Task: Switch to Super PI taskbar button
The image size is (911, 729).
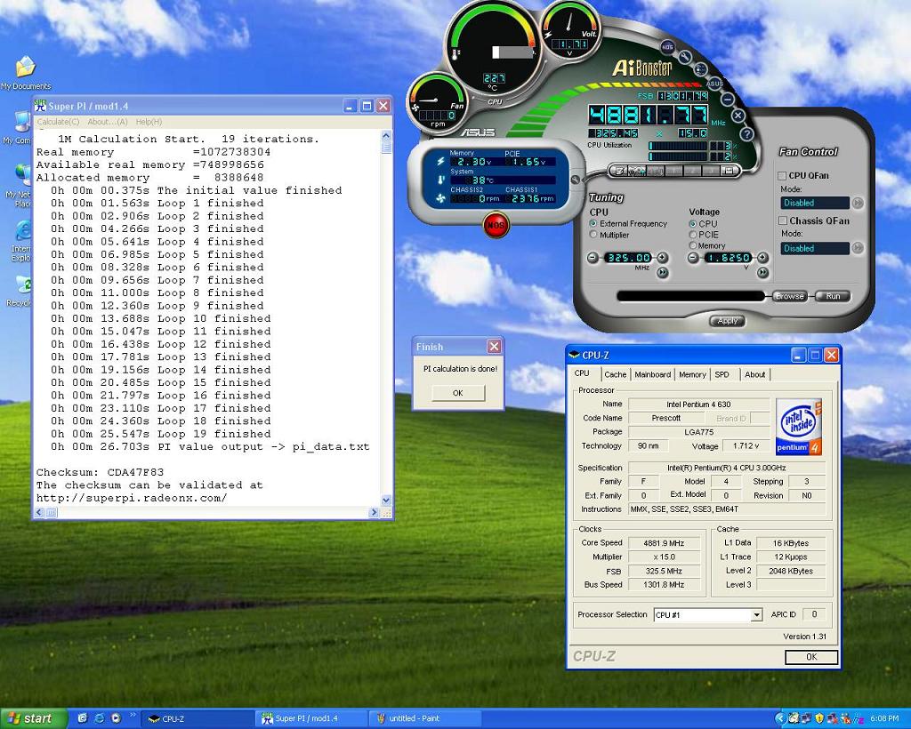Action: coord(310,718)
